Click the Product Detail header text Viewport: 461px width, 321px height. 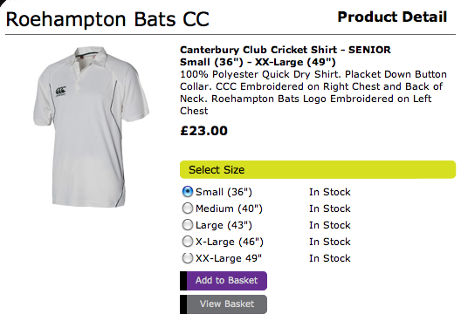click(x=392, y=17)
